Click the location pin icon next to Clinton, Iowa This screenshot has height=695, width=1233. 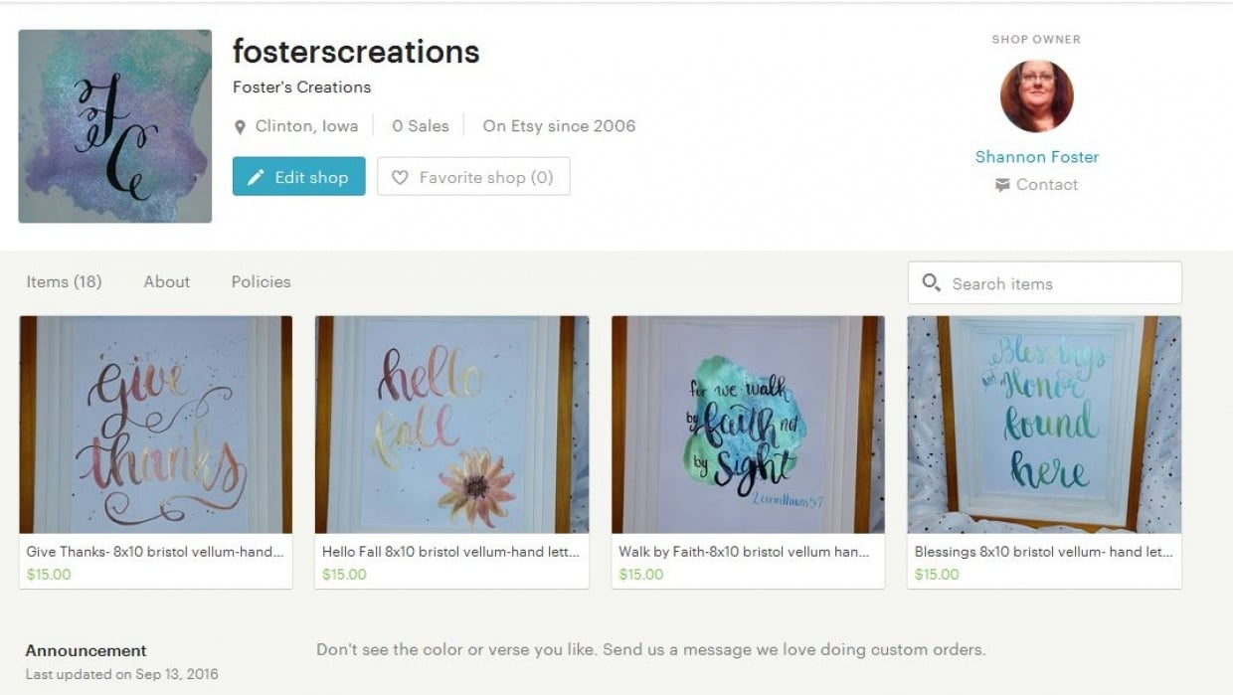point(238,126)
